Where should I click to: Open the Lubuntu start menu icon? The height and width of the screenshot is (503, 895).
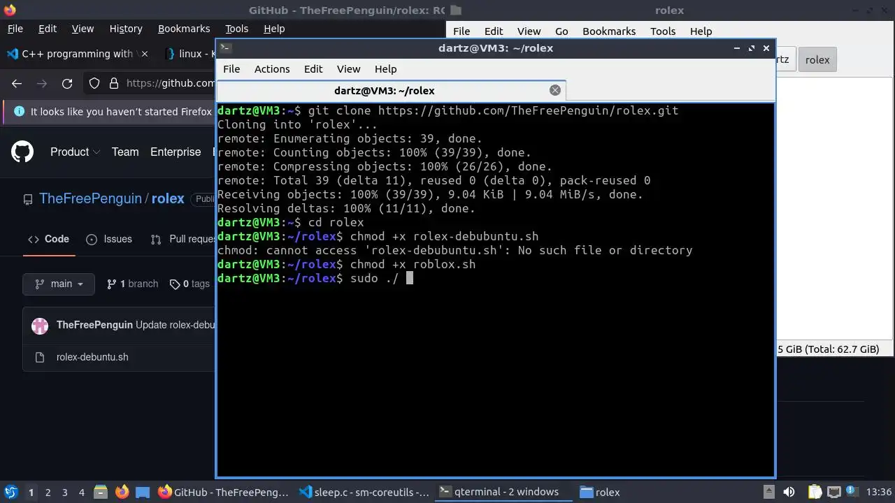coord(11,492)
